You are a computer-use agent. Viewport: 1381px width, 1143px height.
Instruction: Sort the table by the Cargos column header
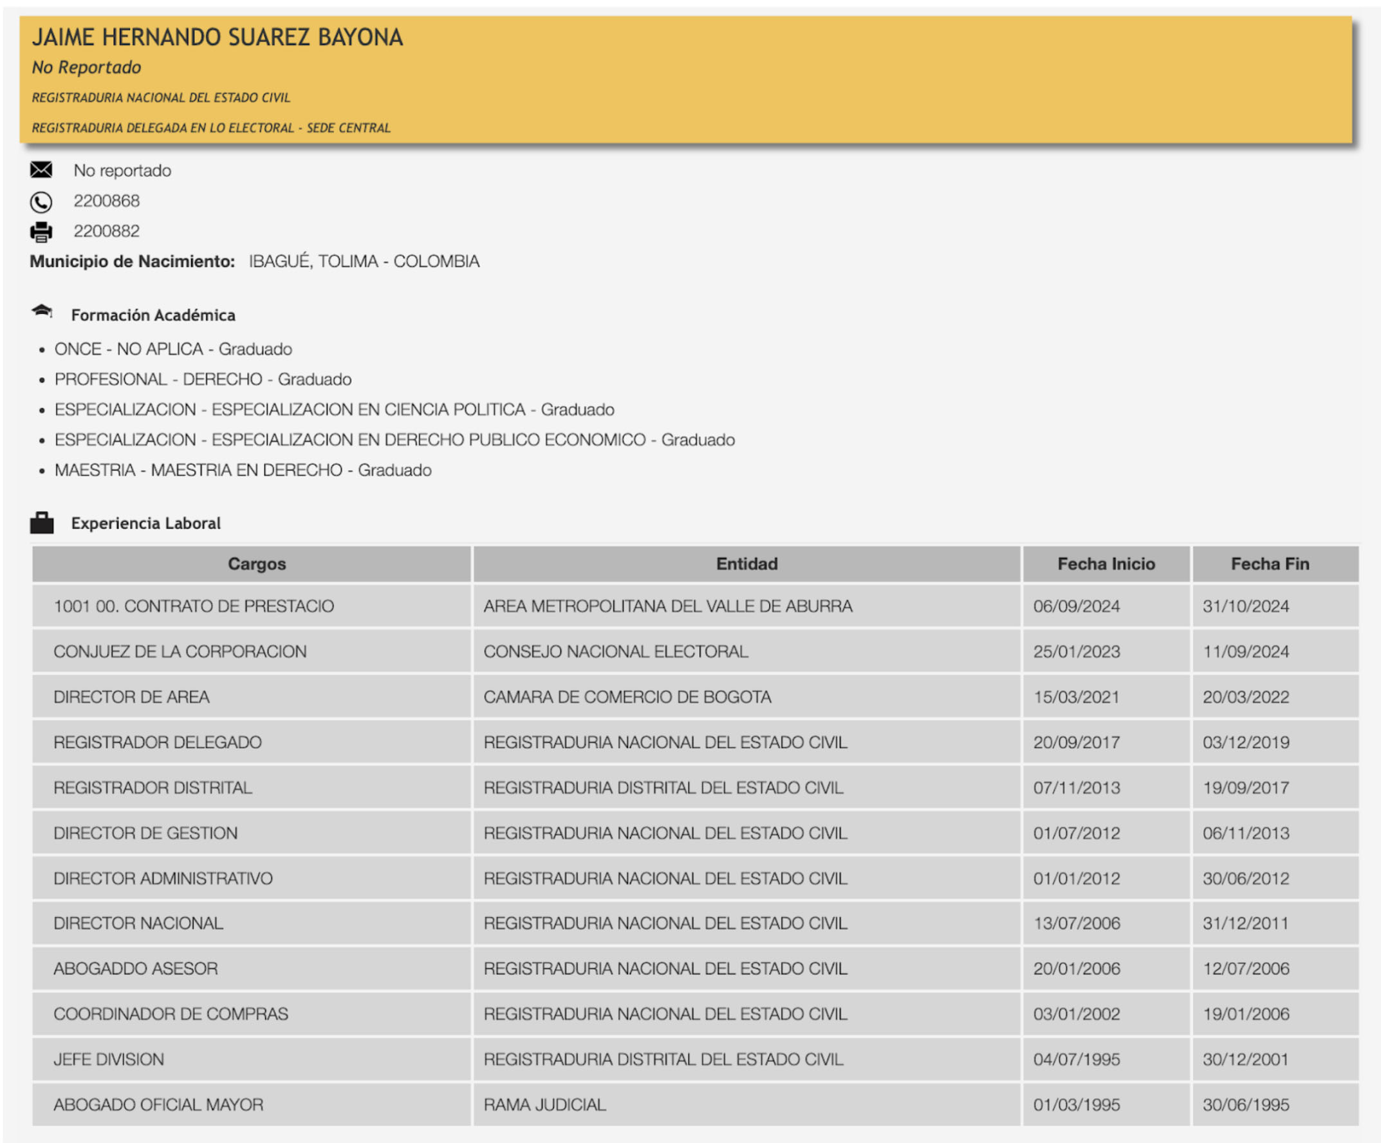[257, 564]
